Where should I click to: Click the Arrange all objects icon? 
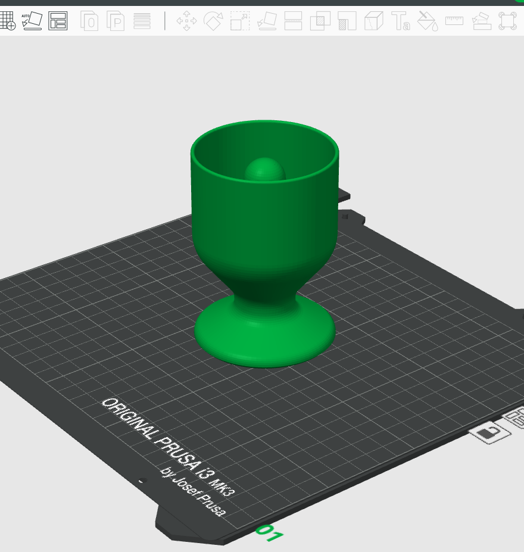pyautogui.click(x=58, y=21)
